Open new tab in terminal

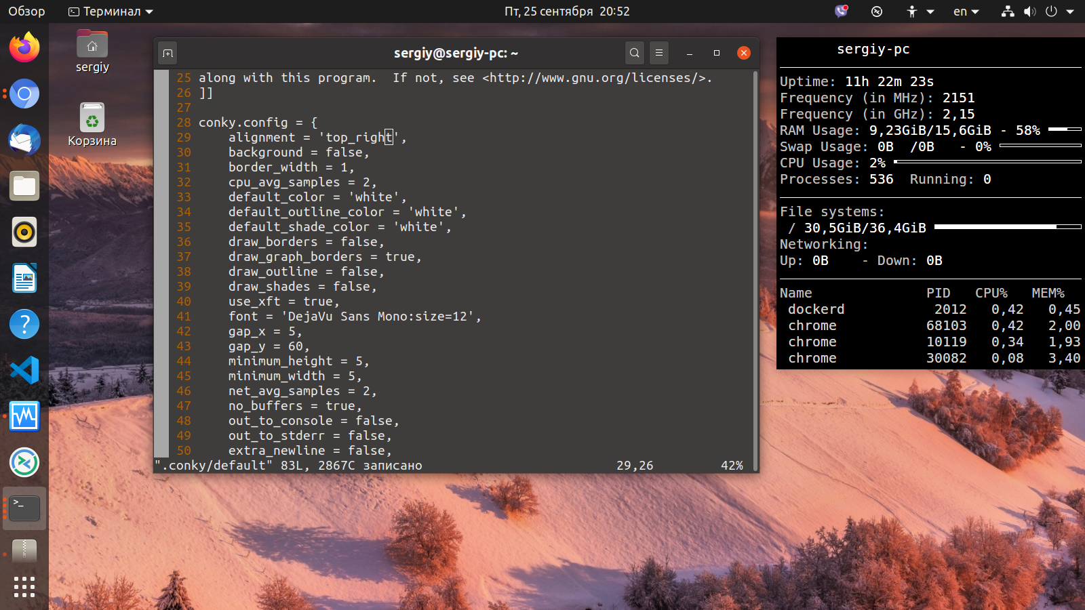[x=168, y=53]
